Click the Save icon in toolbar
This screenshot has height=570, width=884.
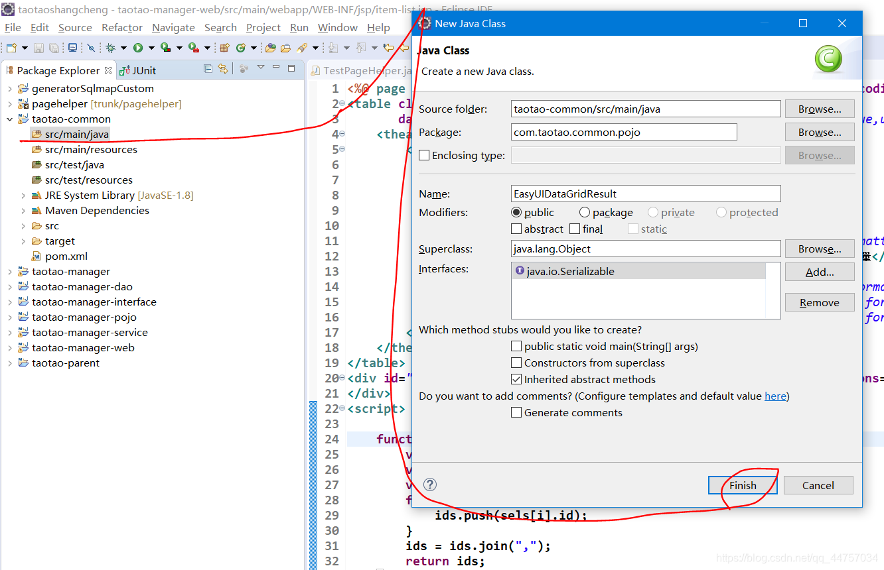click(x=38, y=48)
